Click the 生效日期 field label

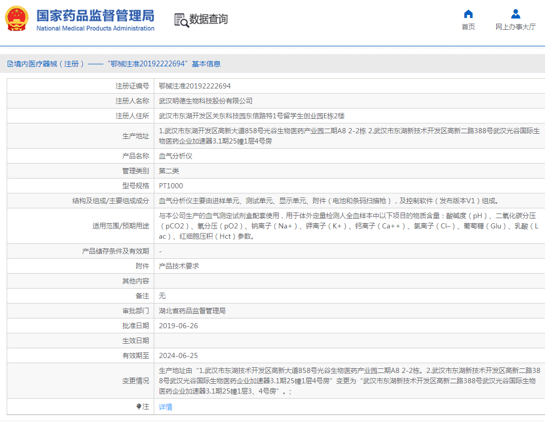point(136,341)
